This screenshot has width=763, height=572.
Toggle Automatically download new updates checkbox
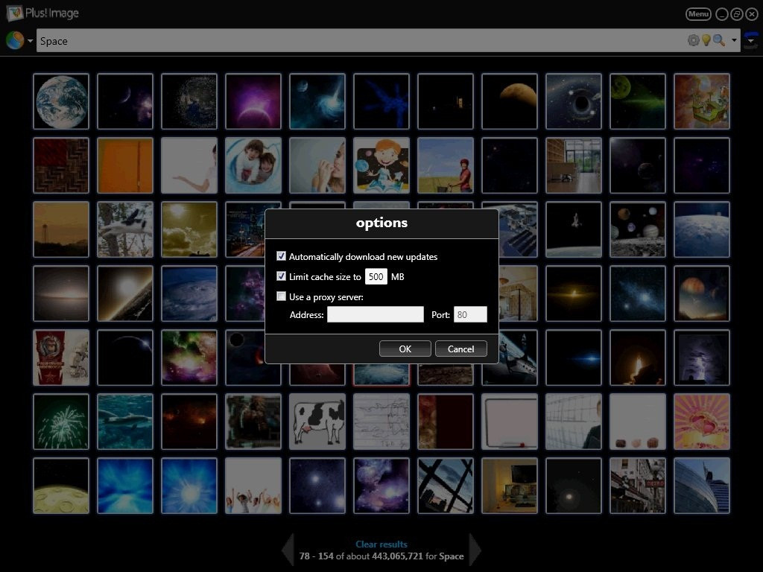(281, 256)
